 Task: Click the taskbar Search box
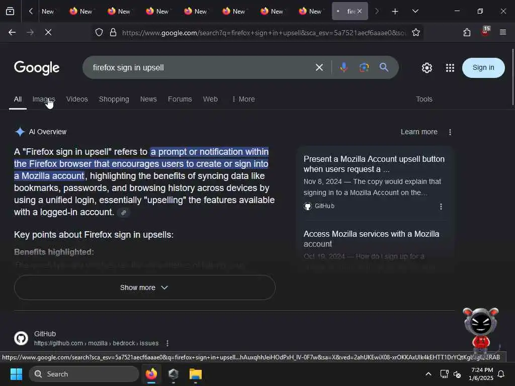click(x=84, y=374)
